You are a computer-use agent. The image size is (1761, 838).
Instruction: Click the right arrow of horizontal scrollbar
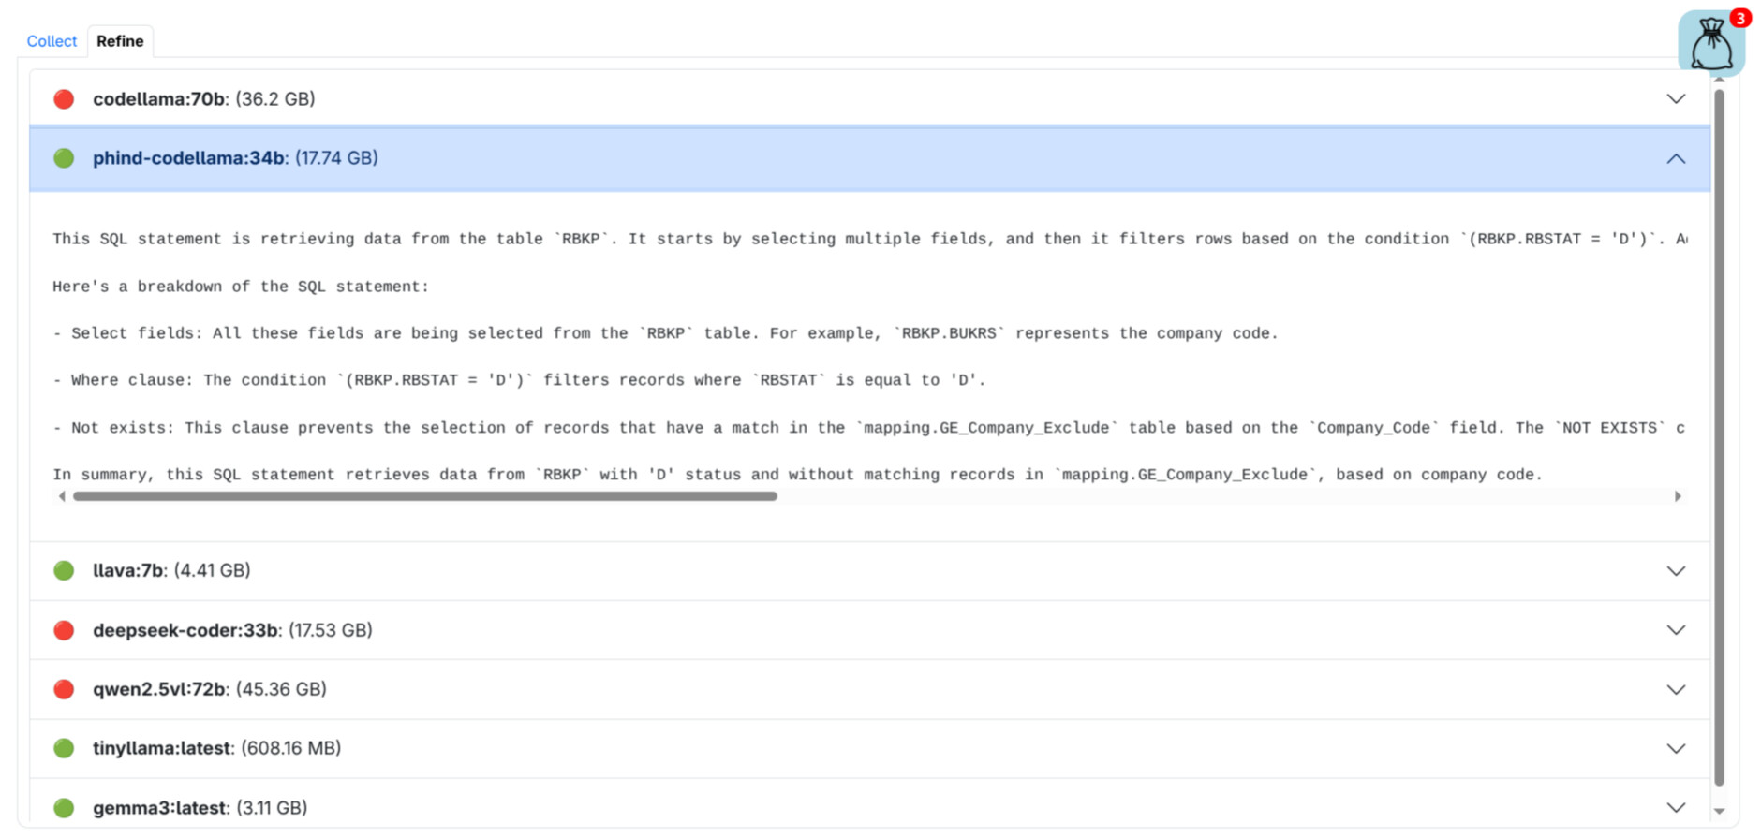1678,496
